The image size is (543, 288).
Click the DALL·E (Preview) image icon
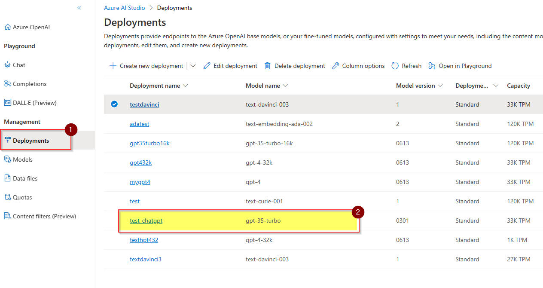click(x=7, y=103)
